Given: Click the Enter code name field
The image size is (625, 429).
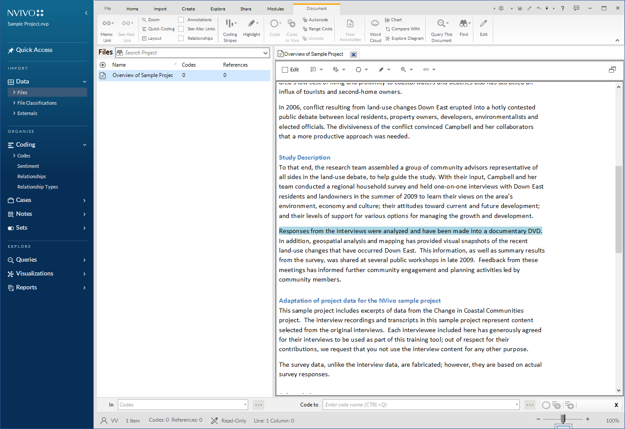Looking at the screenshot, I should 421,405.
